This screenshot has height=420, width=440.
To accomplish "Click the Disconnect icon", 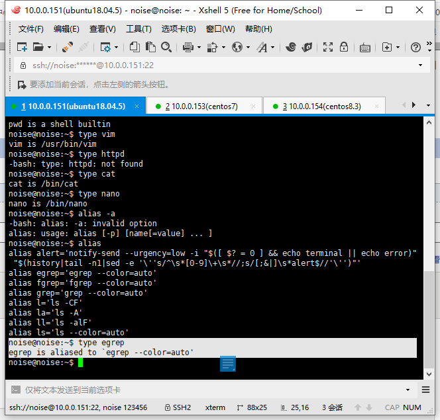I will (83, 47).
